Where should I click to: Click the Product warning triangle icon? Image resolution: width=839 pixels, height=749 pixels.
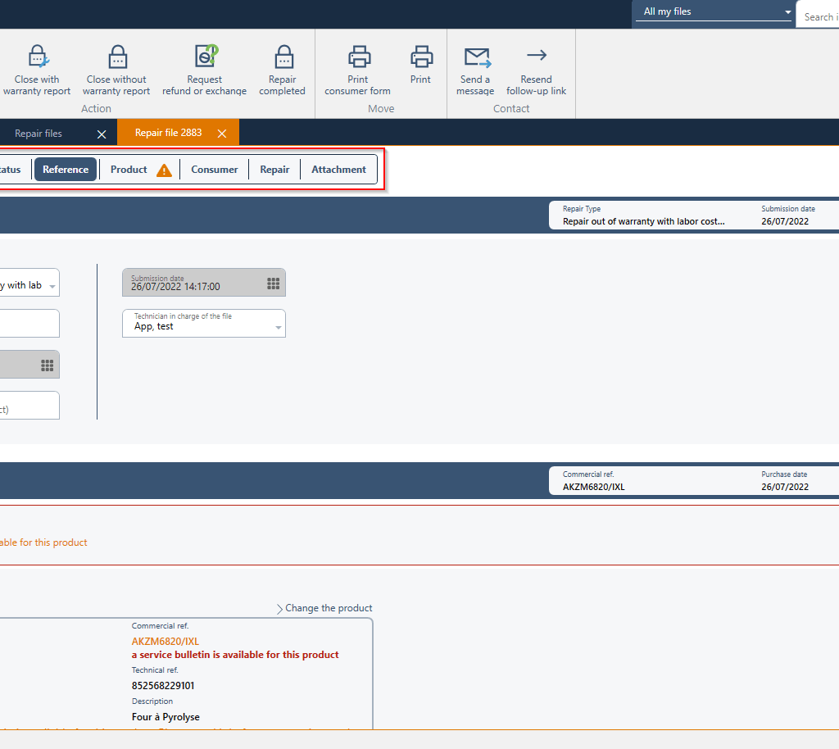(164, 170)
